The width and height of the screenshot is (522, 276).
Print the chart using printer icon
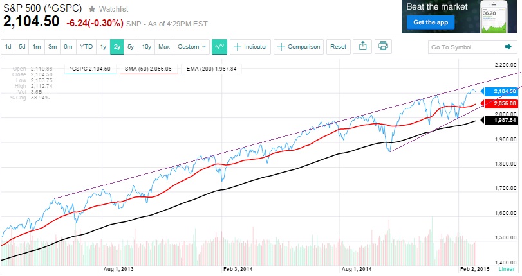click(x=383, y=47)
